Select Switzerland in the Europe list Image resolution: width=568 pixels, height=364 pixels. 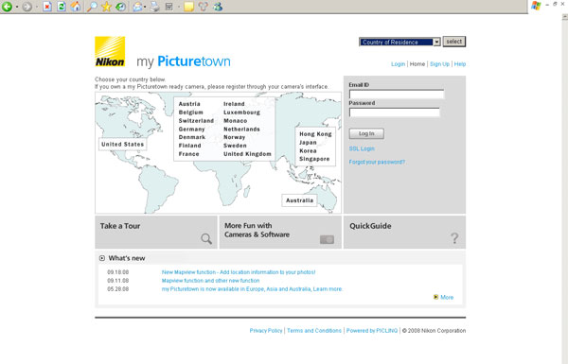click(x=196, y=120)
